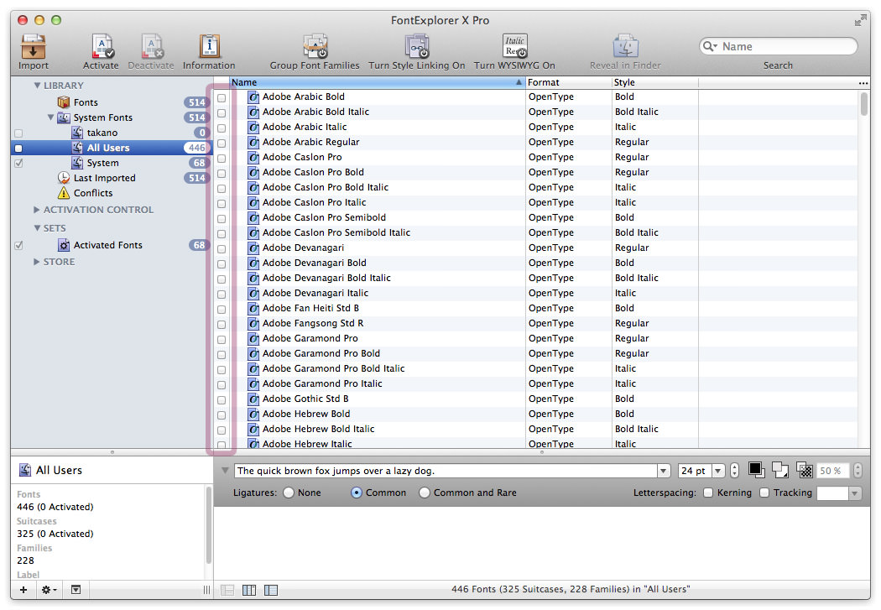
Task: Expand the STORE section
Action: click(x=37, y=262)
